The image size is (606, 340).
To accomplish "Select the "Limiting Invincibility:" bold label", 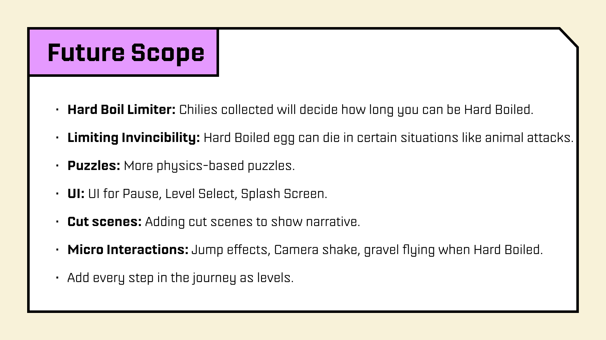I will pyautogui.click(x=134, y=138).
